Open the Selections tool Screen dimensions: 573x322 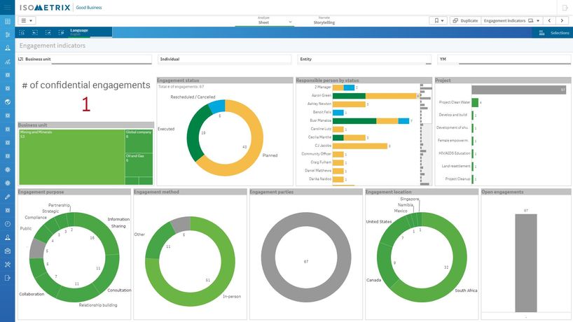(x=554, y=33)
